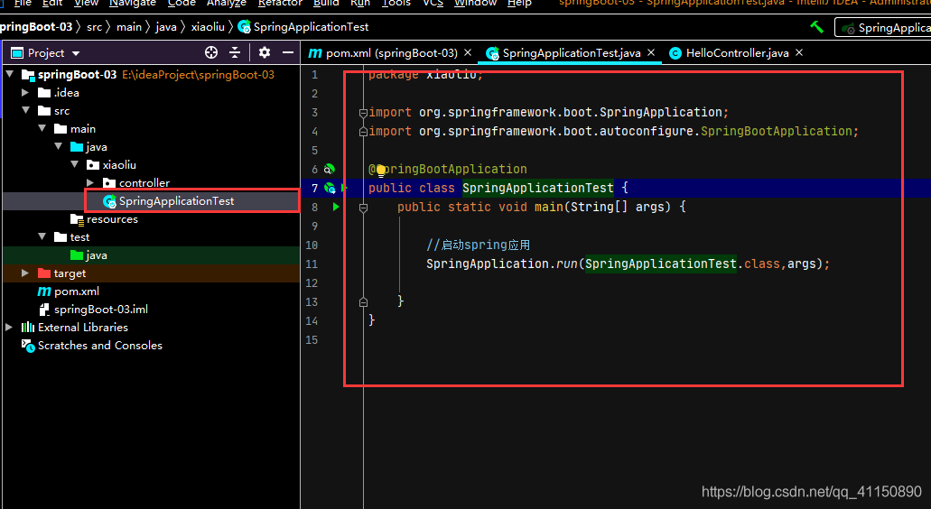This screenshot has height=509, width=931.
Task: Collapse the main folder arrow
Action: tap(42, 128)
